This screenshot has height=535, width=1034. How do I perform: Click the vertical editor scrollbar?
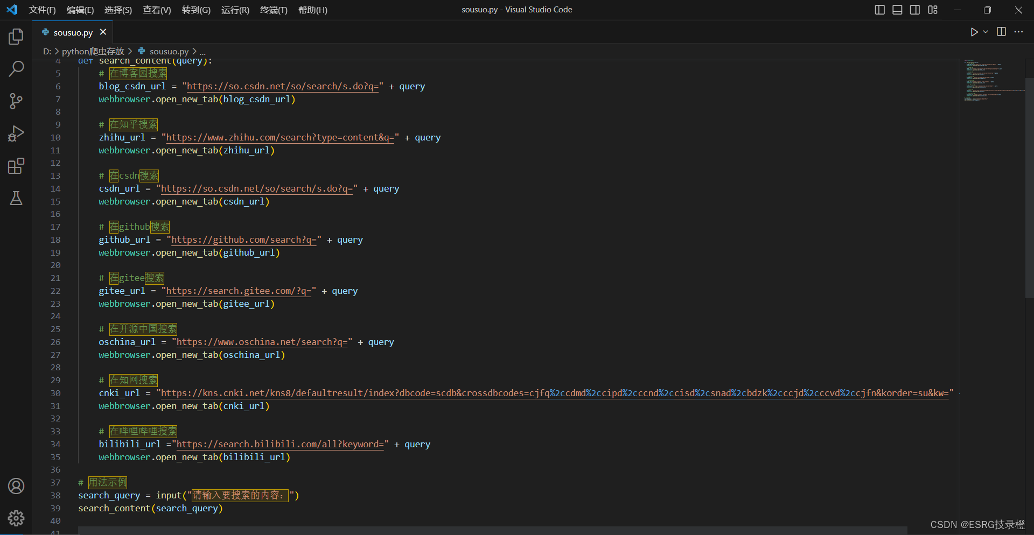1029,188
